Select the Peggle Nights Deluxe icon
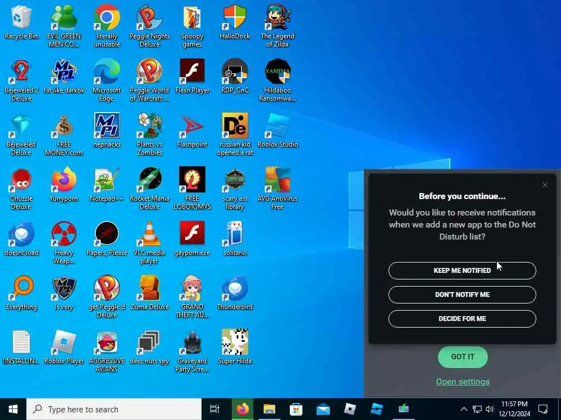The image size is (561, 420). pos(150,17)
